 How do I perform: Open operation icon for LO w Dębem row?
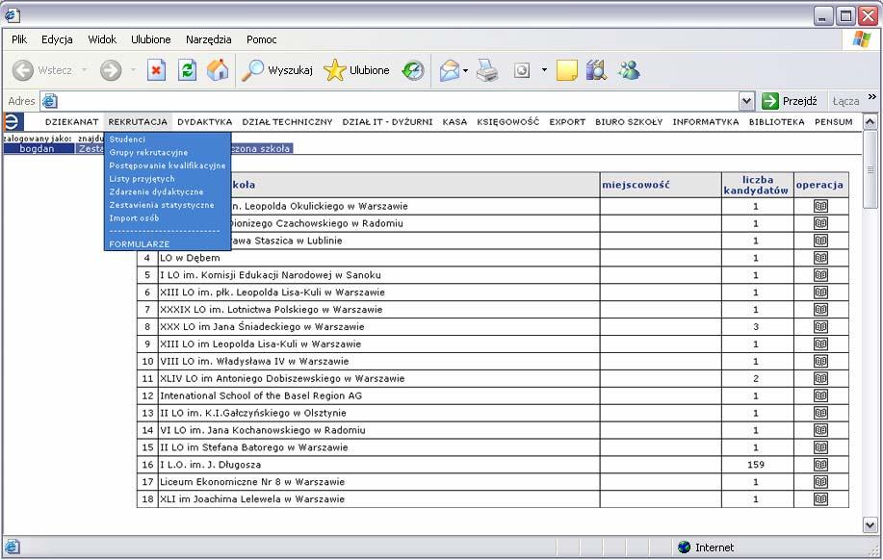tap(820, 258)
